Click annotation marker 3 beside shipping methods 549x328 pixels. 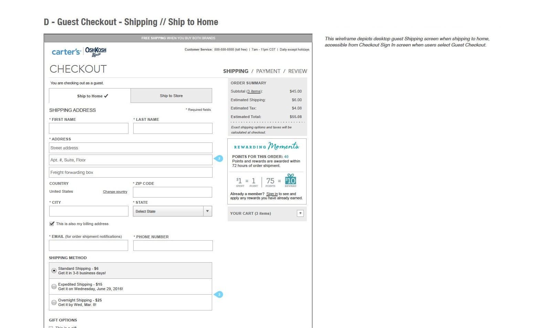point(219,295)
